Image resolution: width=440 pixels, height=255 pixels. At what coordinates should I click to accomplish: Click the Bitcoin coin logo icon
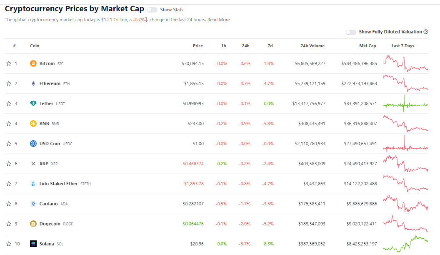pos(33,63)
